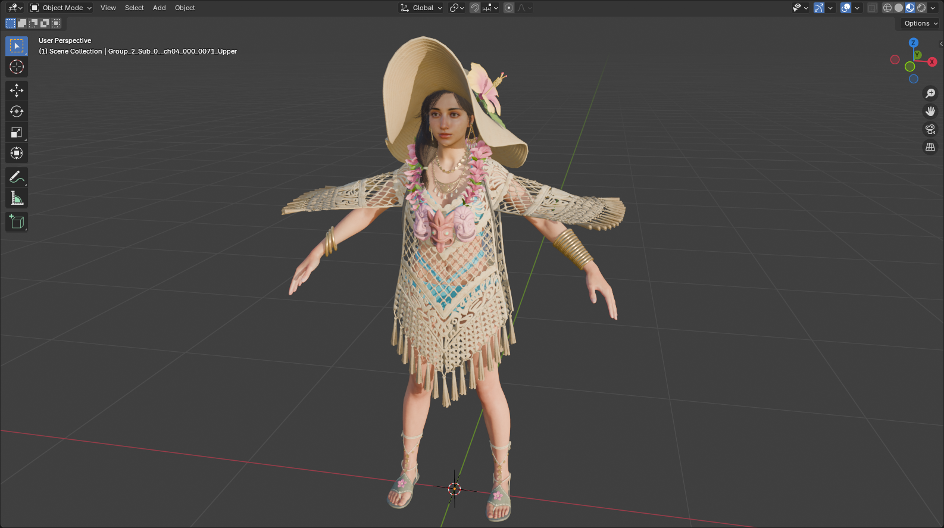Image resolution: width=944 pixels, height=528 pixels.
Task: Activate the Transform tool
Action: pyautogui.click(x=17, y=153)
